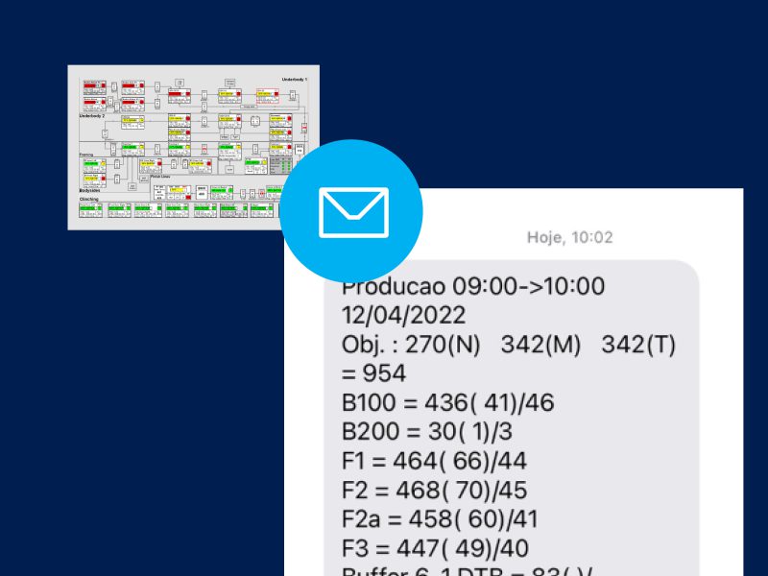Click the white envelope mail icon
Screen dimensions: 768x576
pos(353,212)
